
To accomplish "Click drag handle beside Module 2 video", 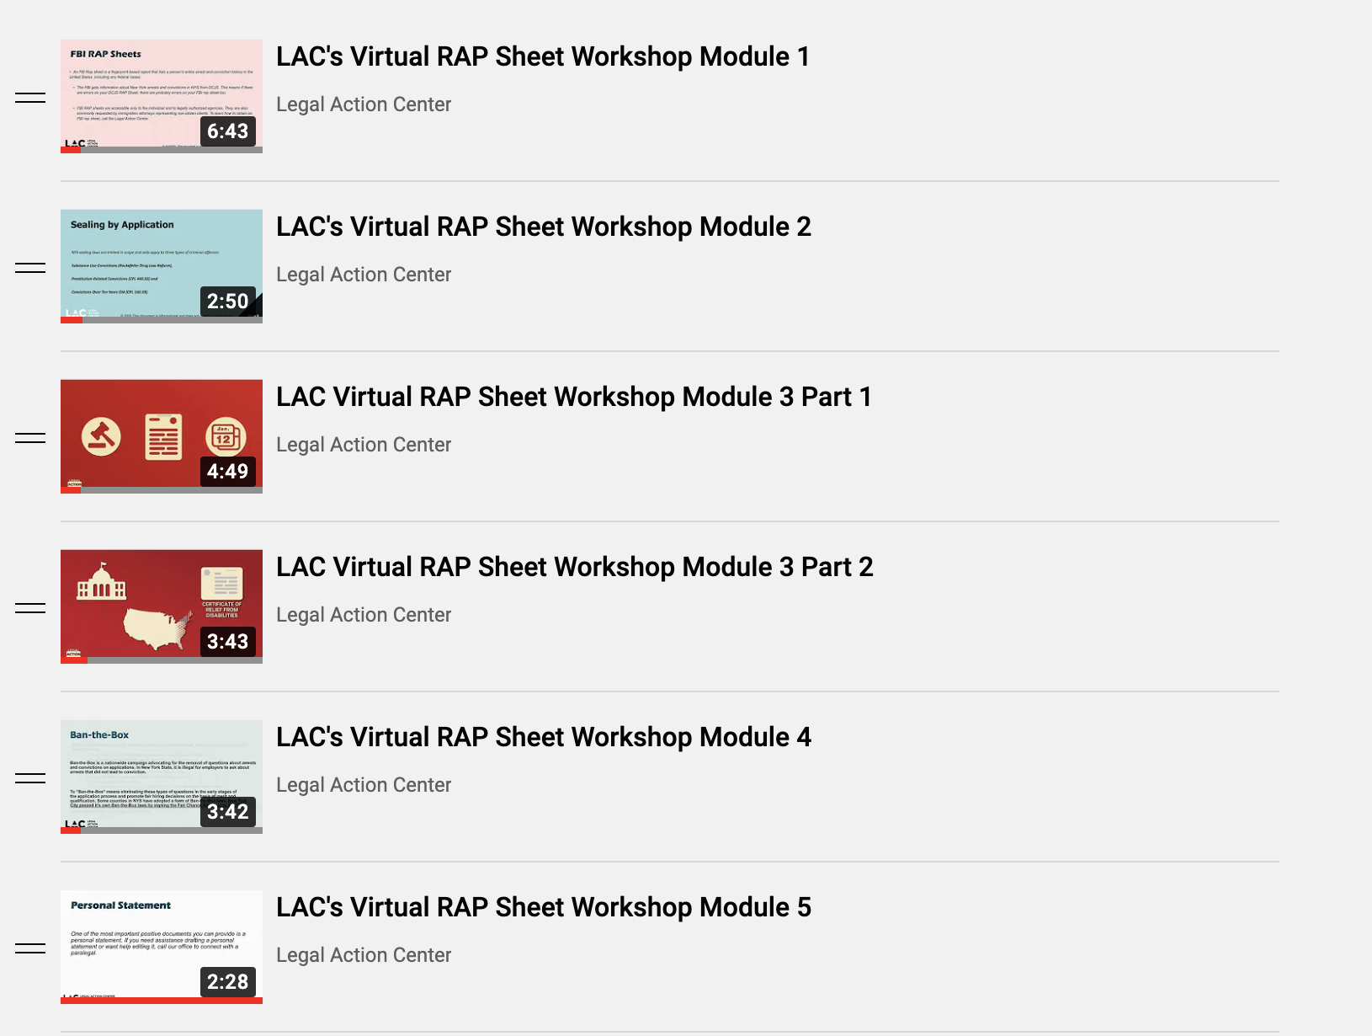I will 30,268.
